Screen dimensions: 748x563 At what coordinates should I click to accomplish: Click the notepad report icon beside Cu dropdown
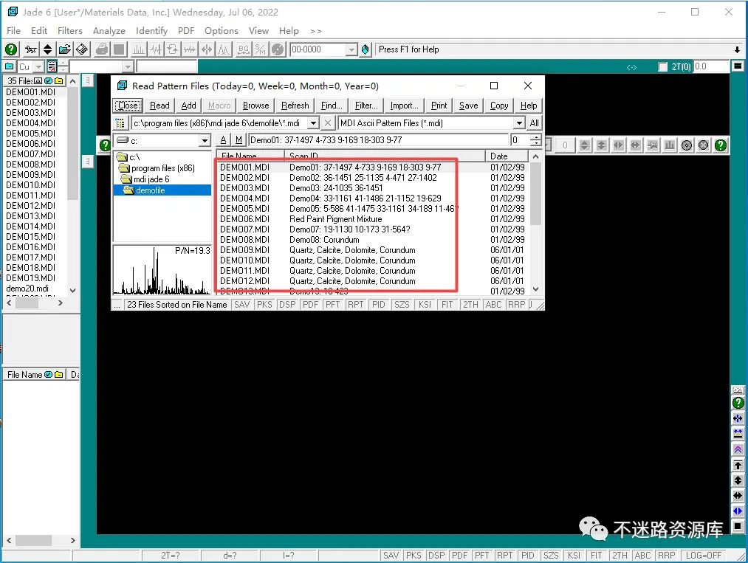[52, 66]
